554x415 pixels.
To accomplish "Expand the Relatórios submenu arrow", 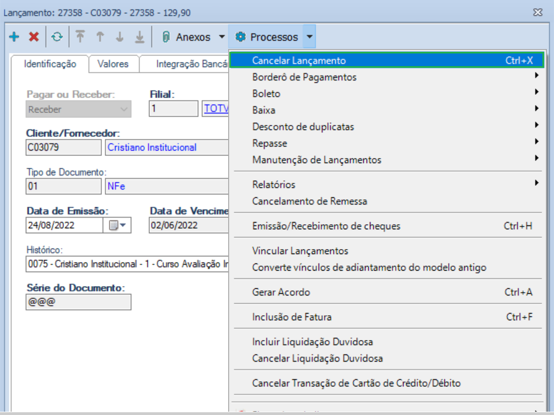I will click(536, 183).
